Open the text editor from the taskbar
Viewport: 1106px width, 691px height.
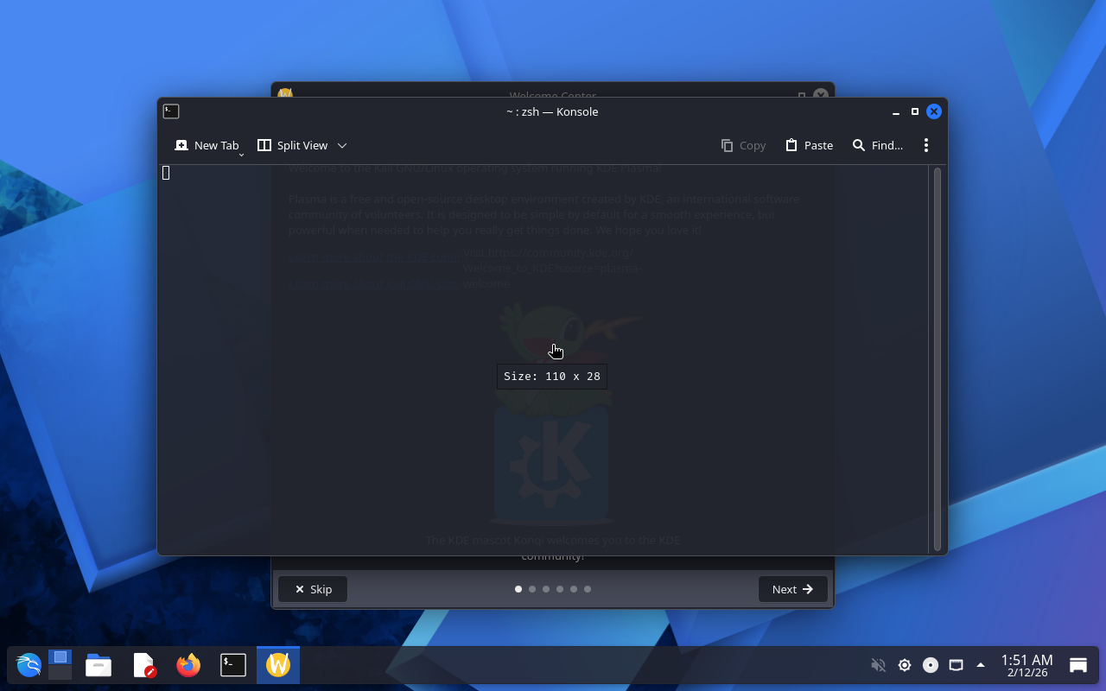click(143, 665)
